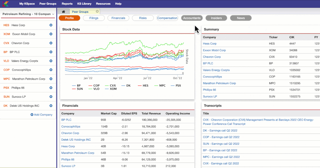Toggle CVX series in chart legend

tap(110, 86)
